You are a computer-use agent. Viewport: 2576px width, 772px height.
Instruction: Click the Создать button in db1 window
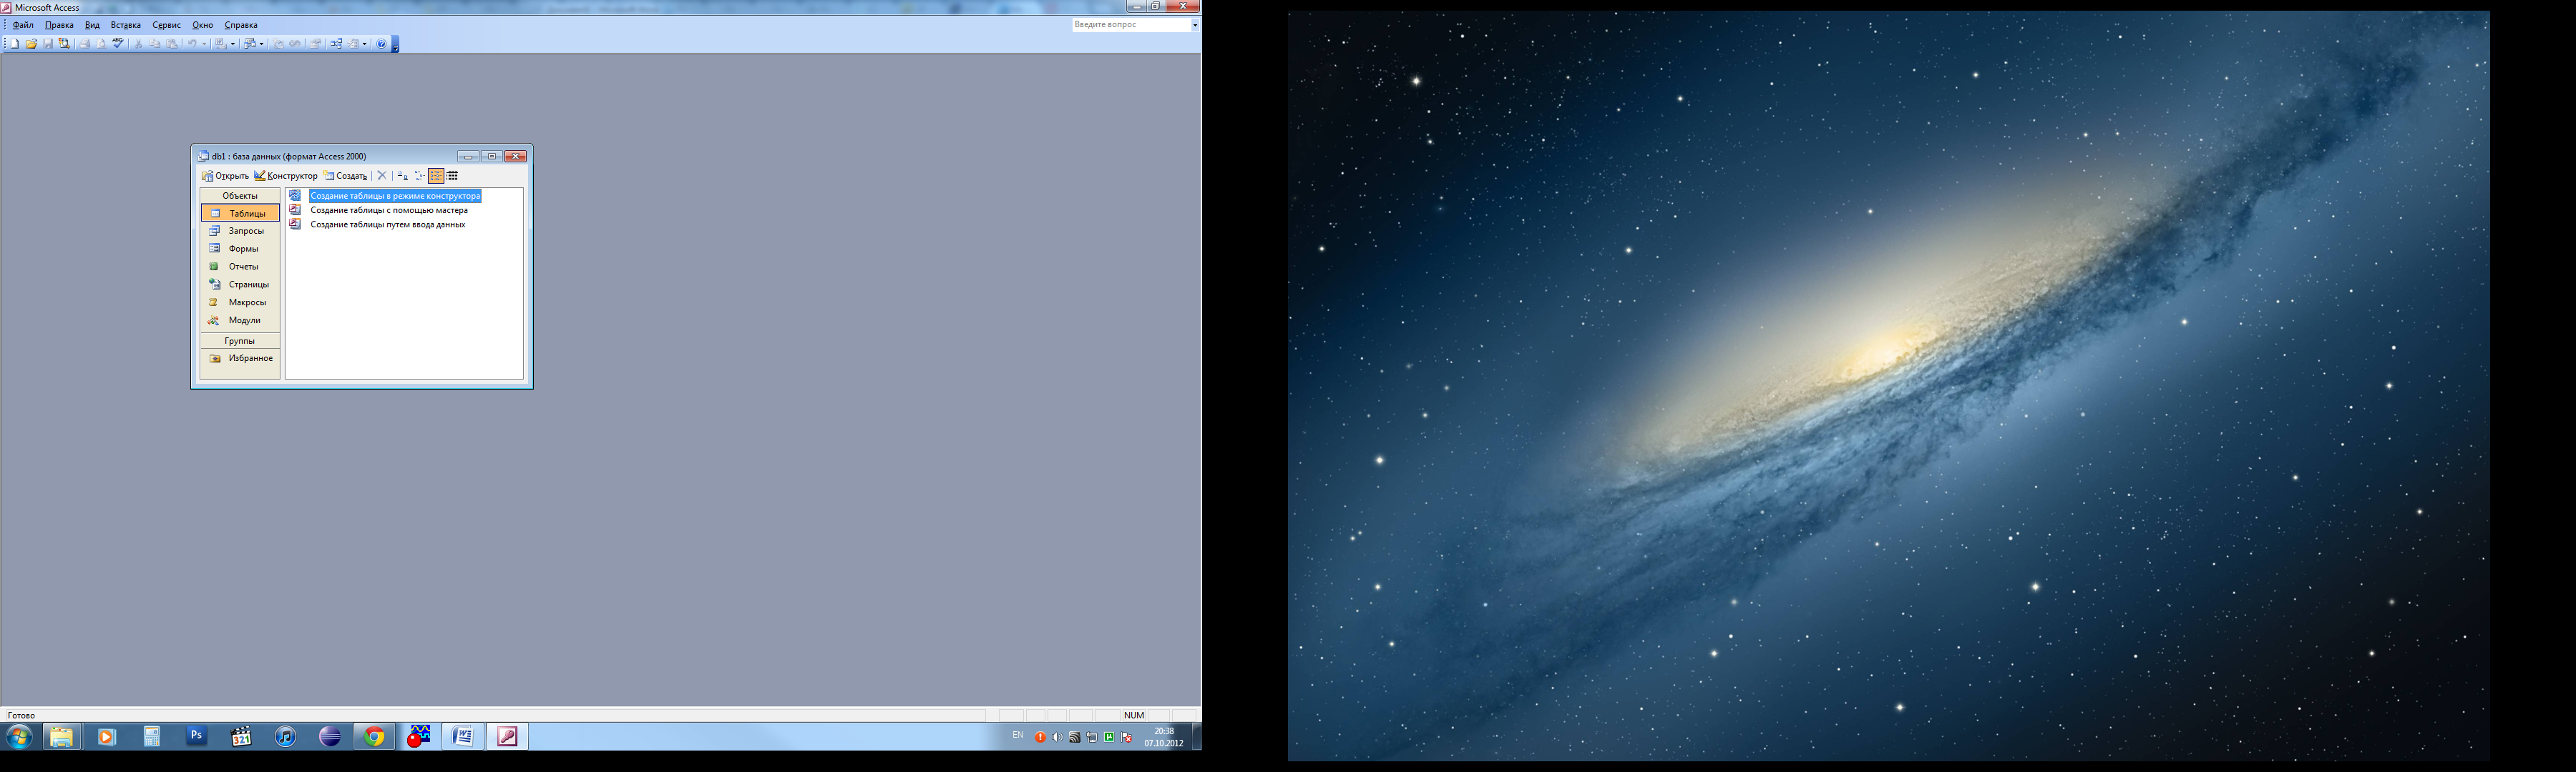click(x=345, y=176)
